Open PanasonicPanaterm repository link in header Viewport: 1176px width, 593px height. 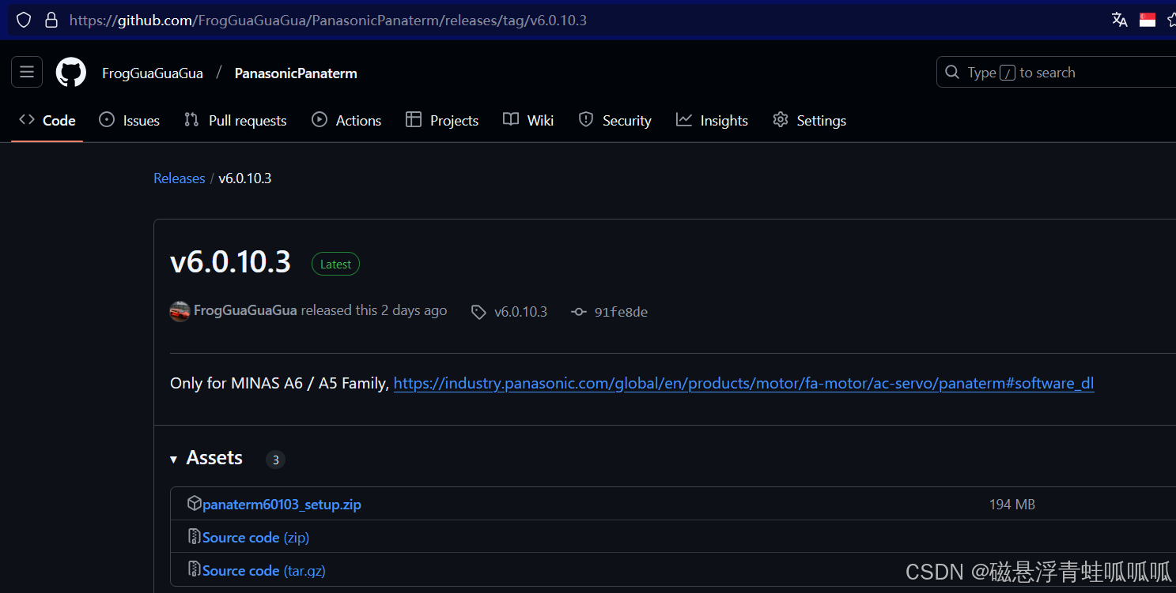296,73
